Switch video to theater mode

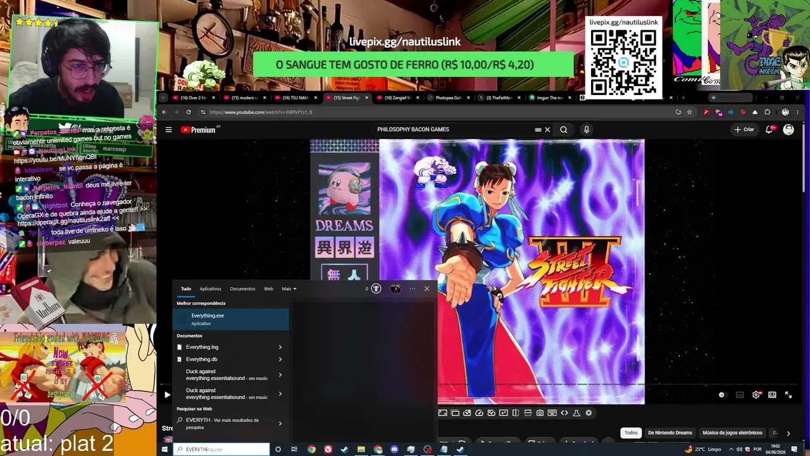(772, 395)
